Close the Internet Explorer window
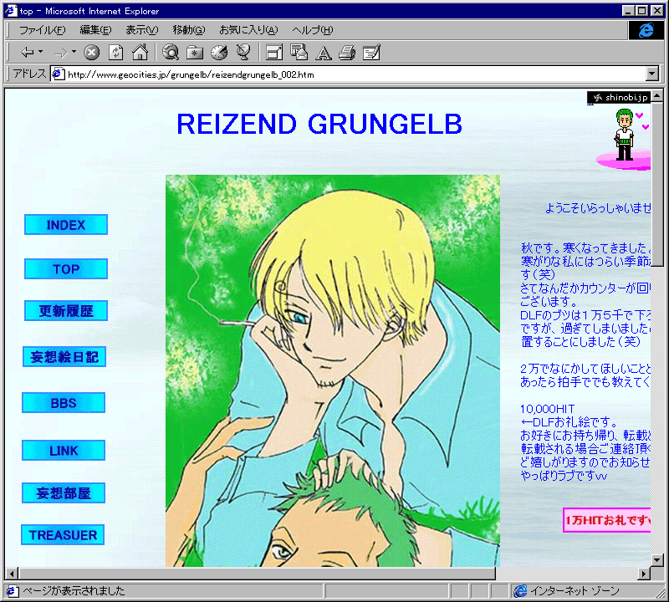669x602 pixels. coord(656,11)
